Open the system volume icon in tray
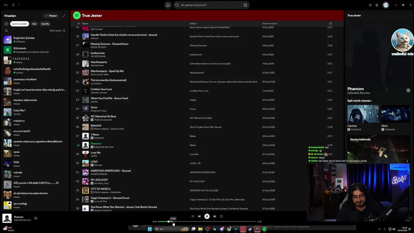The width and height of the screenshot is (414, 233). pos(394,229)
